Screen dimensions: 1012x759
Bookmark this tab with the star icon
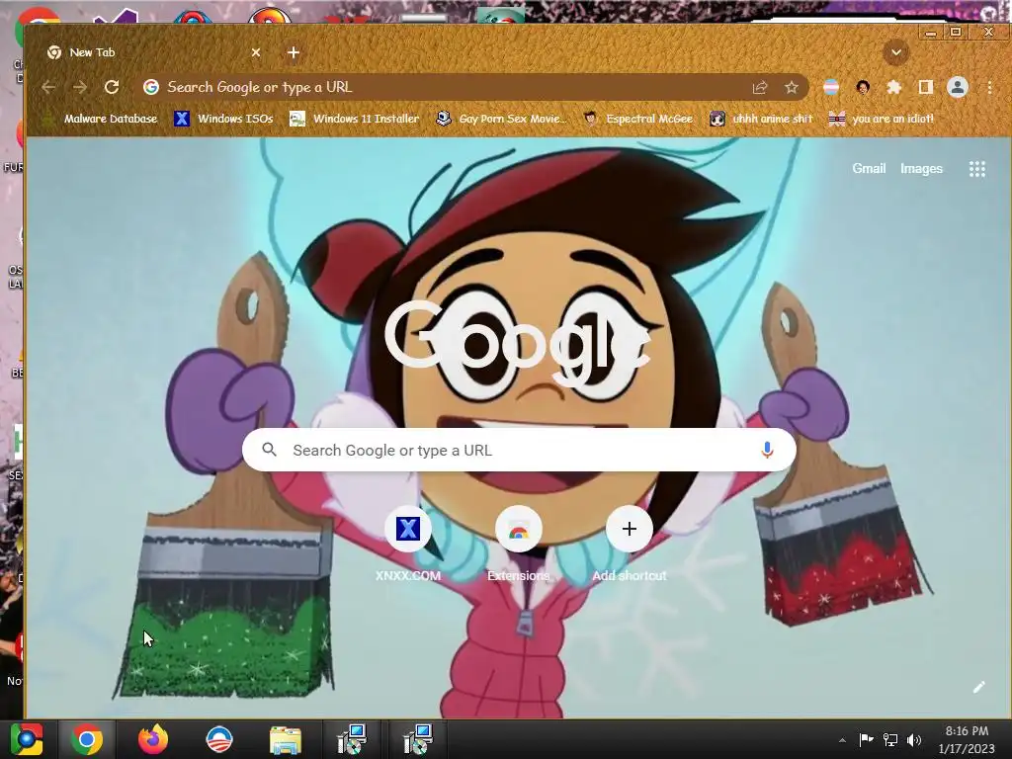click(792, 87)
